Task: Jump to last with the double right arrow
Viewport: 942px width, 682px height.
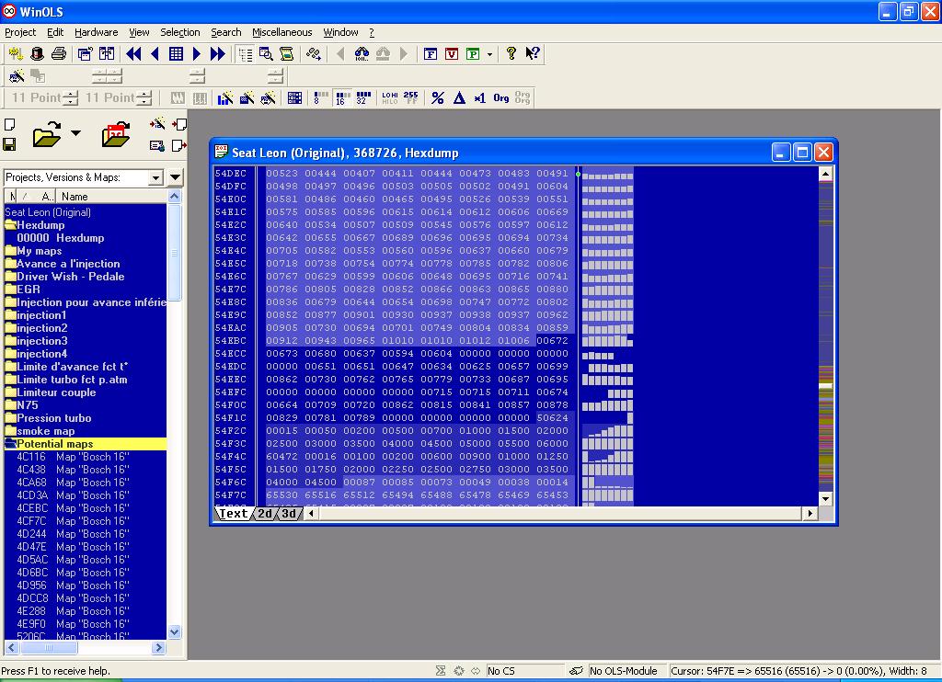Action: point(217,54)
